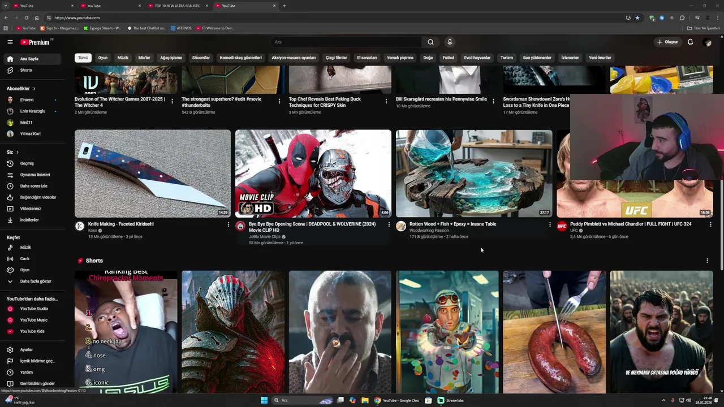Select the Ağaç işleme filter chip
Viewport: 724px width, 407px height.
tap(171, 58)
